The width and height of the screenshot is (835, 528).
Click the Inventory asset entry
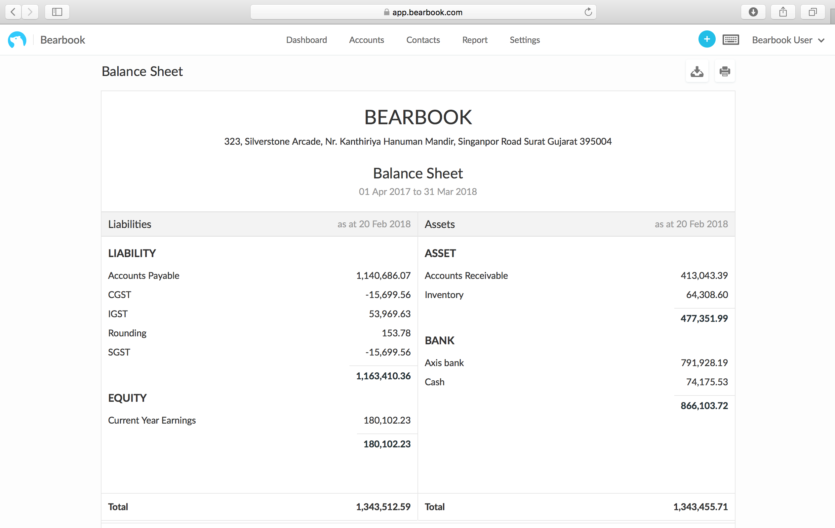coord(444,295)
